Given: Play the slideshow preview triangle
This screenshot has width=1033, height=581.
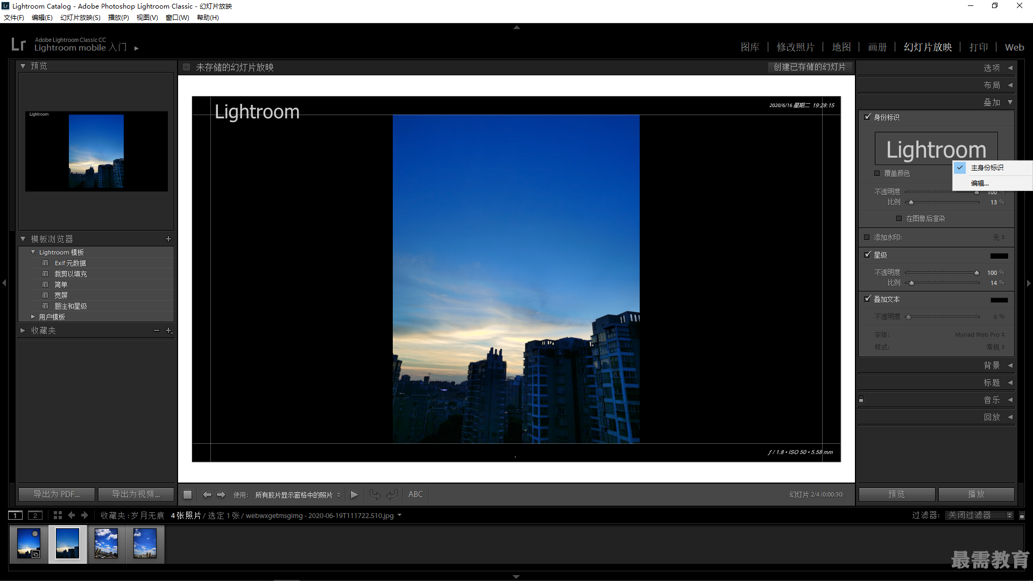Looking at the screenshot, I should click(x=354, y=494).
